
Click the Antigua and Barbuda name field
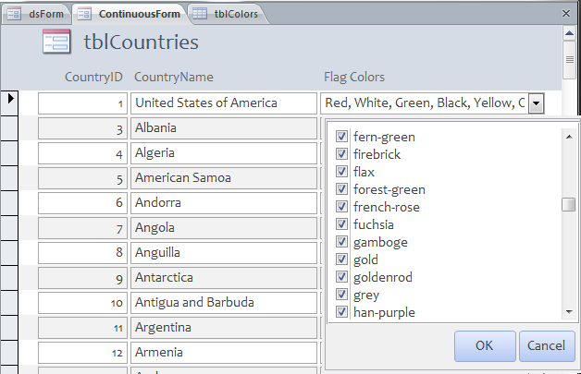tap(224, 303)
